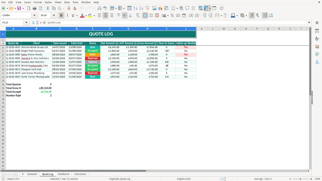Screen dimensions: 322x181
Task: Toggle Align Right
Action: pos(112,16)
